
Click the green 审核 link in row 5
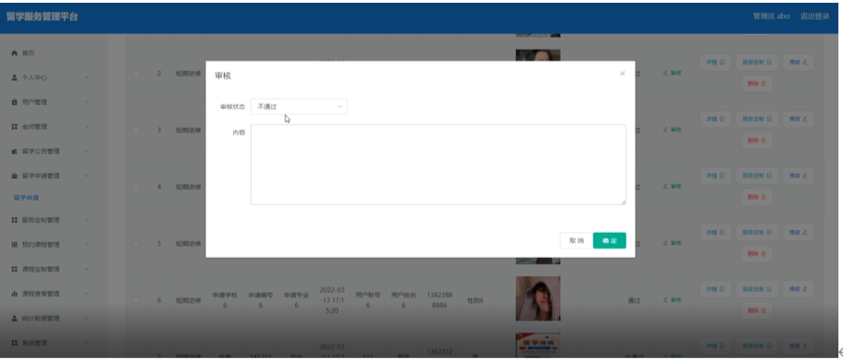click(x=672, y=243)
